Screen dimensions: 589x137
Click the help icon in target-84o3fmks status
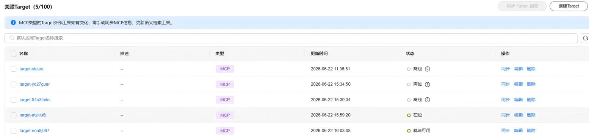(x=428, y=100)
